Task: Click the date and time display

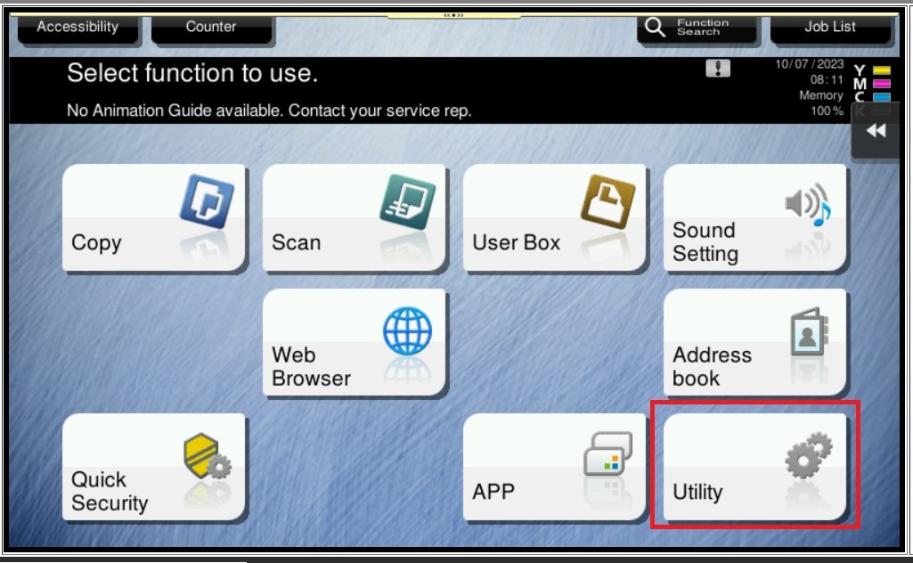Action: pos(809,72)
